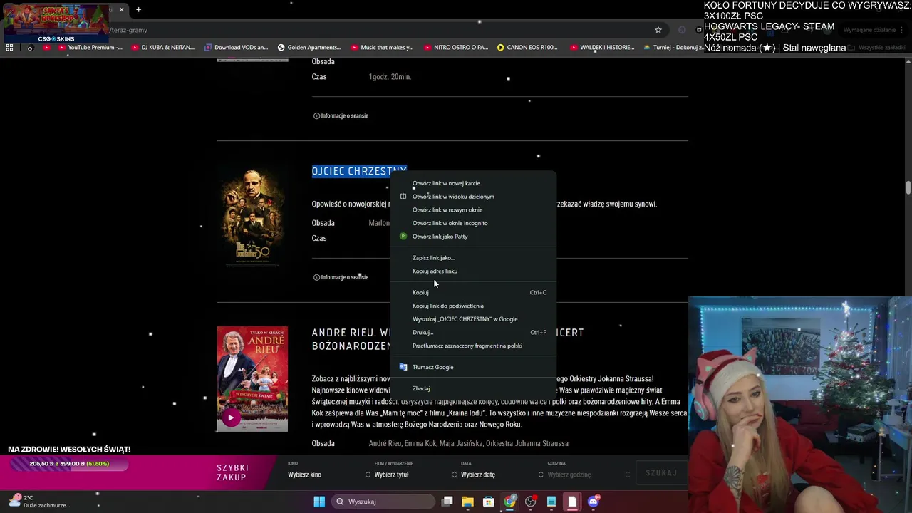The width and height of the screenshot is (912, 513).
Task: Open Task View on the taskbar
Action: [447, 502]
